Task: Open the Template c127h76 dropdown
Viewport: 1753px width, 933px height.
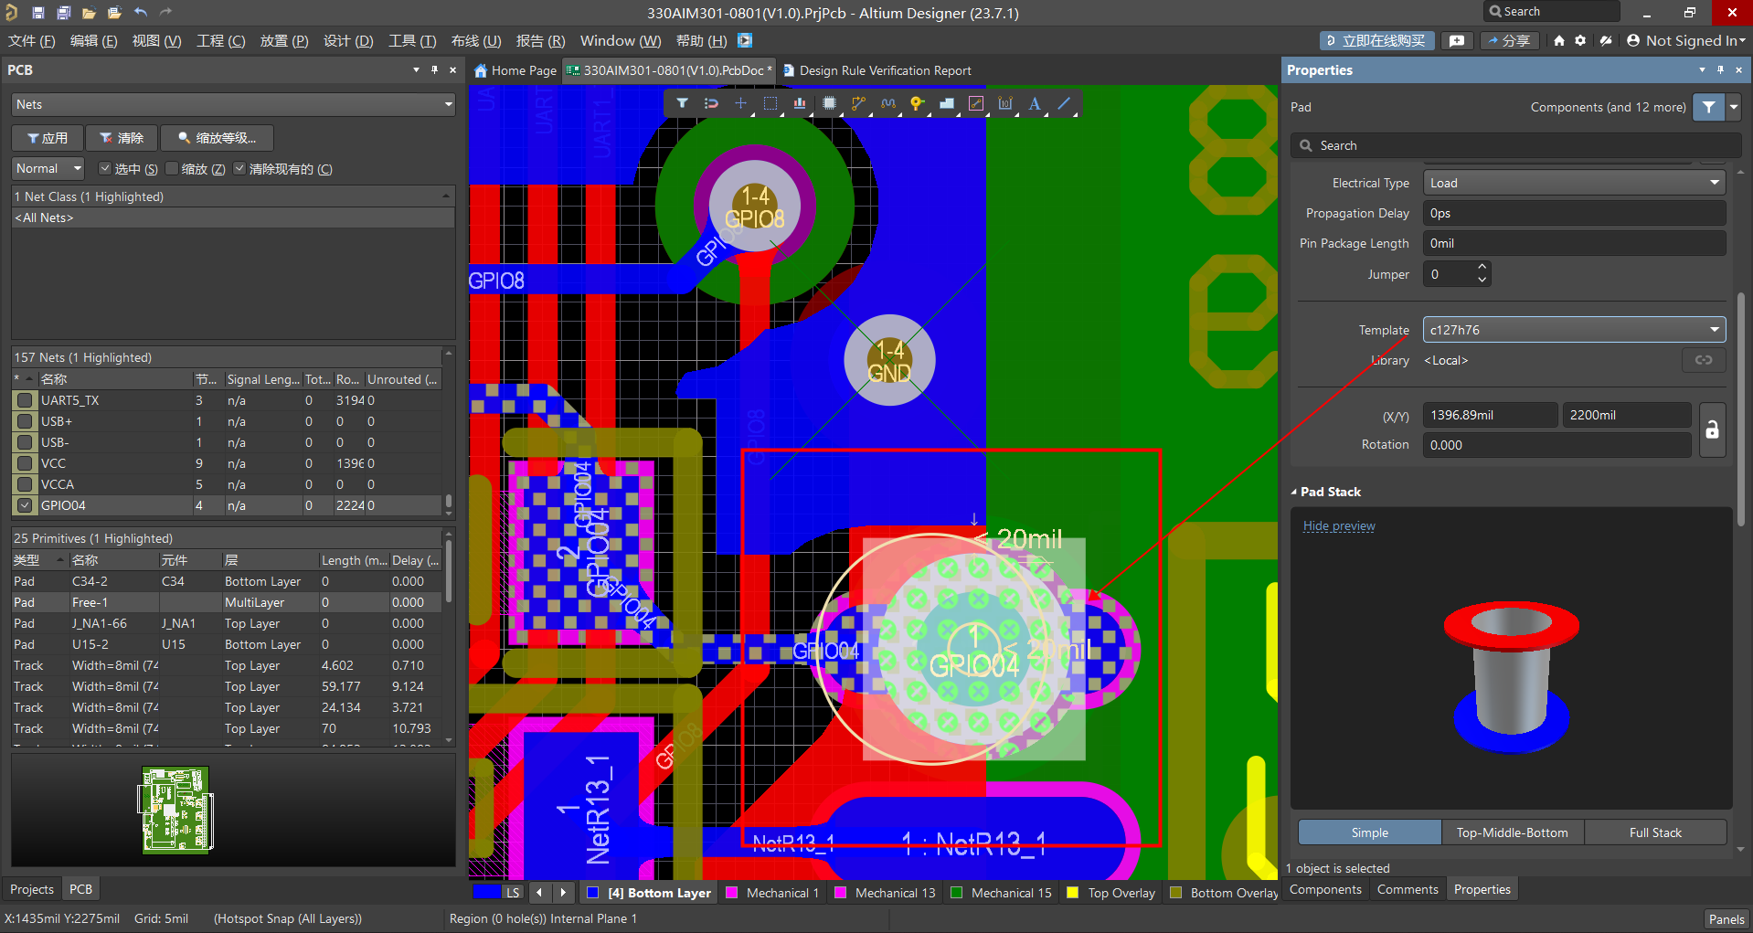Action: pyautogui.click(x=1573, y=330)
